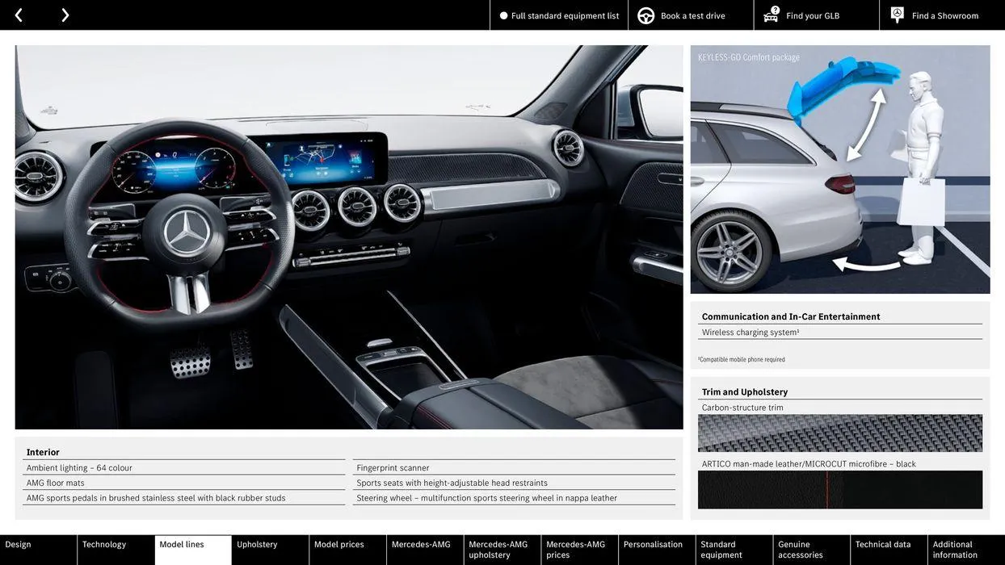This screenshot has width=1005, height=565.
Task: Open the Technical data section
Action: tap(881, 543)
